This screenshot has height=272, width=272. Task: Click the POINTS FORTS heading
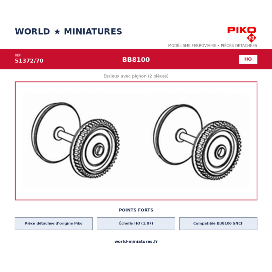coord(136,210)
